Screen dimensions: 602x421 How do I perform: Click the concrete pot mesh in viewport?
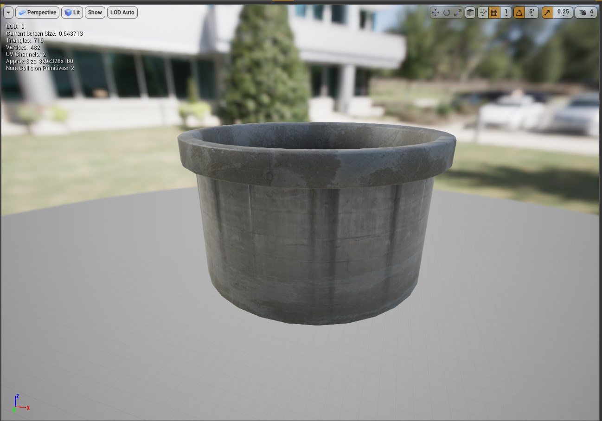[316, 223]
